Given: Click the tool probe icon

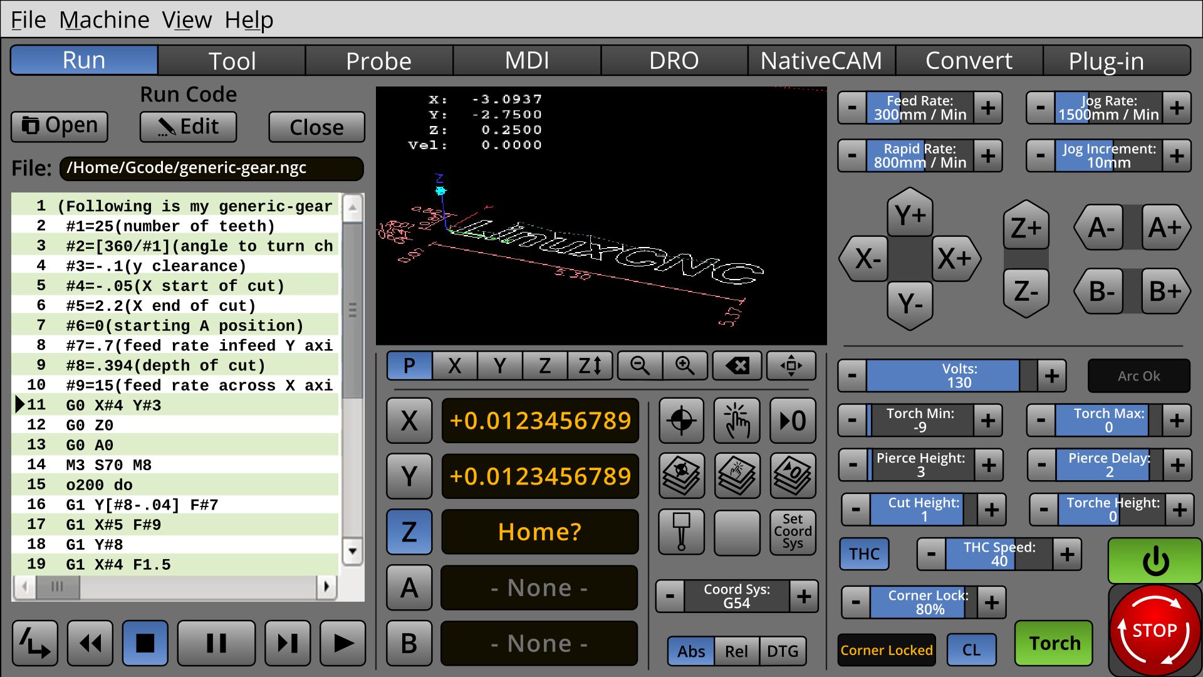Looking at the screenshot, I should click(x=682, y=532).
